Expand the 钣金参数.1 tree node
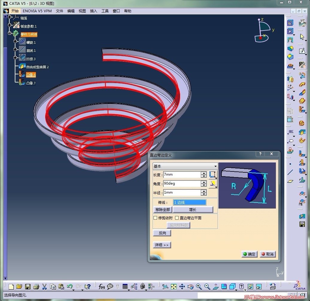This screenshot has height=301, width=310. coord(9,25)
